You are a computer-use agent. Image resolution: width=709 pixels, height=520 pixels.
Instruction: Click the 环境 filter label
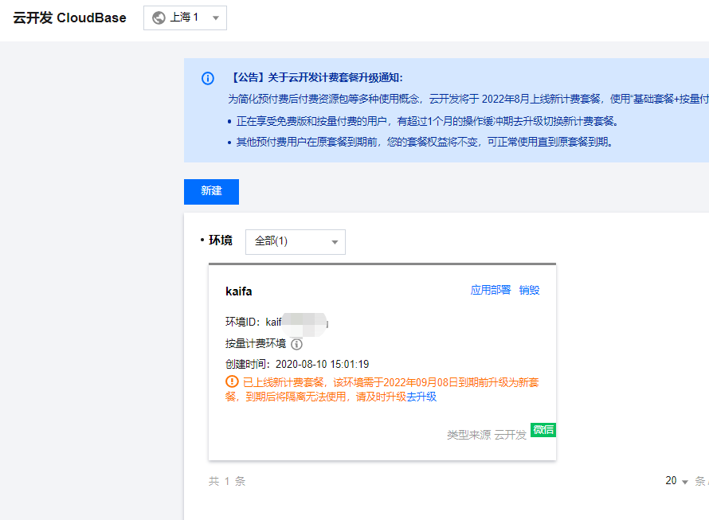220,240
